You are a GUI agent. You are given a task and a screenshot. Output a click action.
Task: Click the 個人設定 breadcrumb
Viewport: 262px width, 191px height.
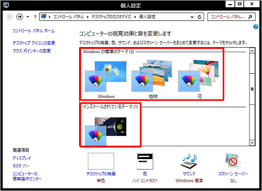point(147,17)
